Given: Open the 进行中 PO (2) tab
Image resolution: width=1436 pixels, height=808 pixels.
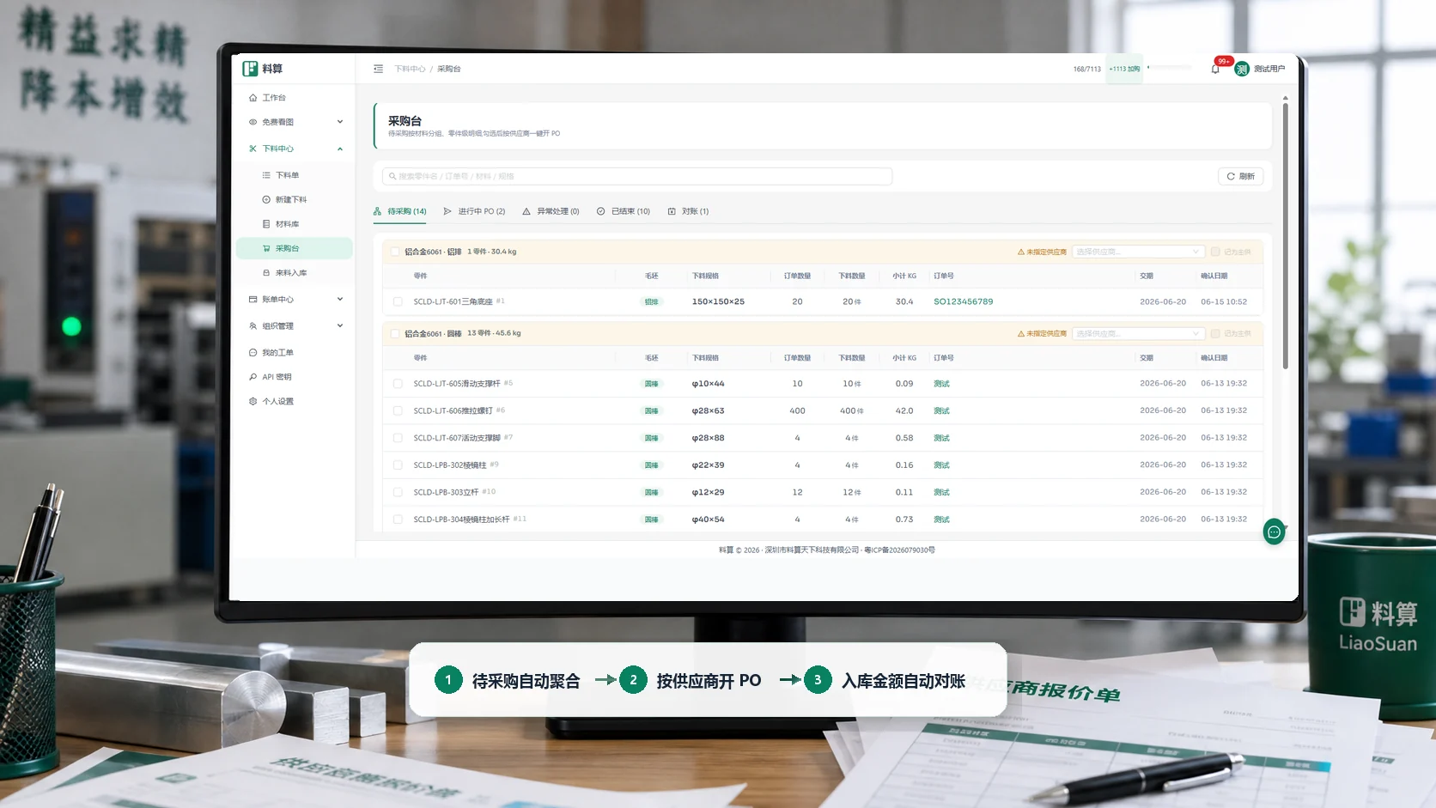Looking at the screenshot, I should click(475, 211).
